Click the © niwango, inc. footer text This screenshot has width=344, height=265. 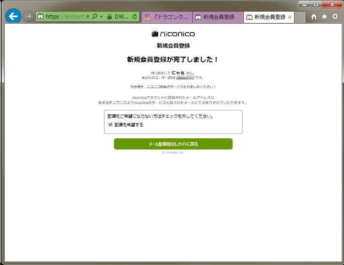click(x=173, y=152)
